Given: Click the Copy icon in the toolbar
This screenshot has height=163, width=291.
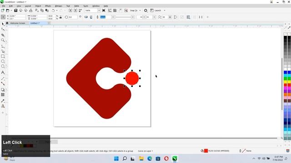Looking at the screenshot, I should 42,10.
